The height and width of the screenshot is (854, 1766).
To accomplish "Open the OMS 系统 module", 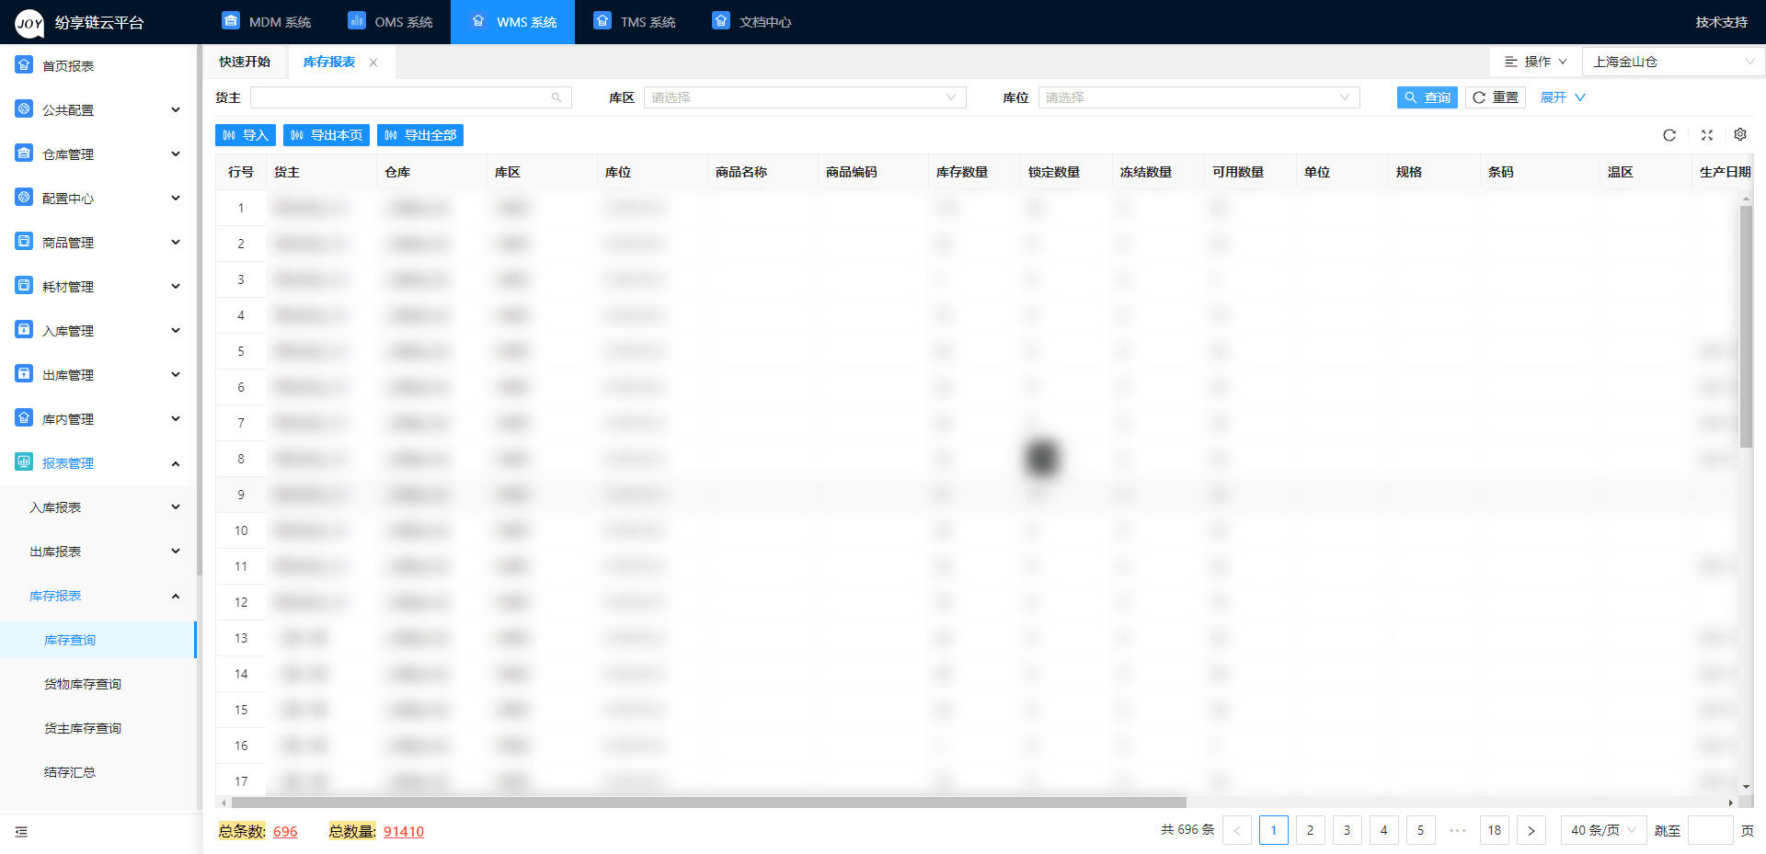I will 390,22.
